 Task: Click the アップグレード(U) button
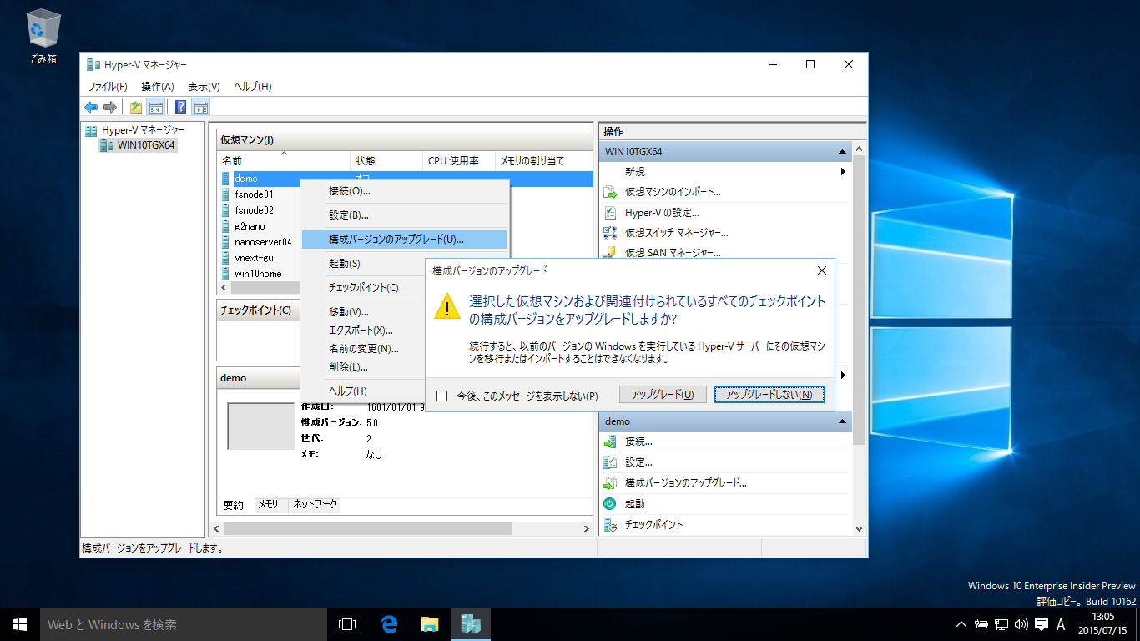[x=663, y=395]
